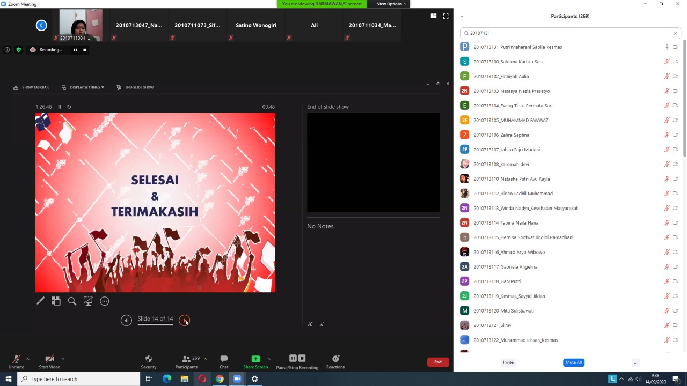Open the Security shield icon

click(149, 362)
